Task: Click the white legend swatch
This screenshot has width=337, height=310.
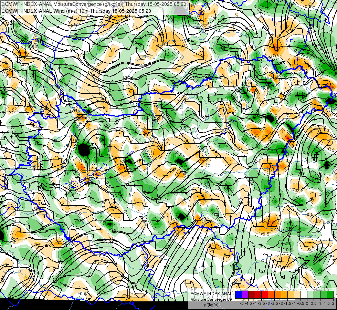Action: point(304,295)
